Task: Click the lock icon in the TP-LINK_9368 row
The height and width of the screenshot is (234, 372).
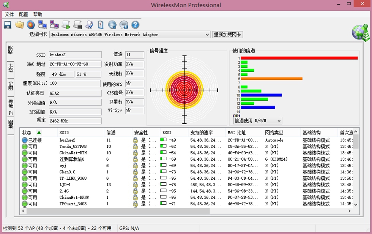Action: click(135, 178)
